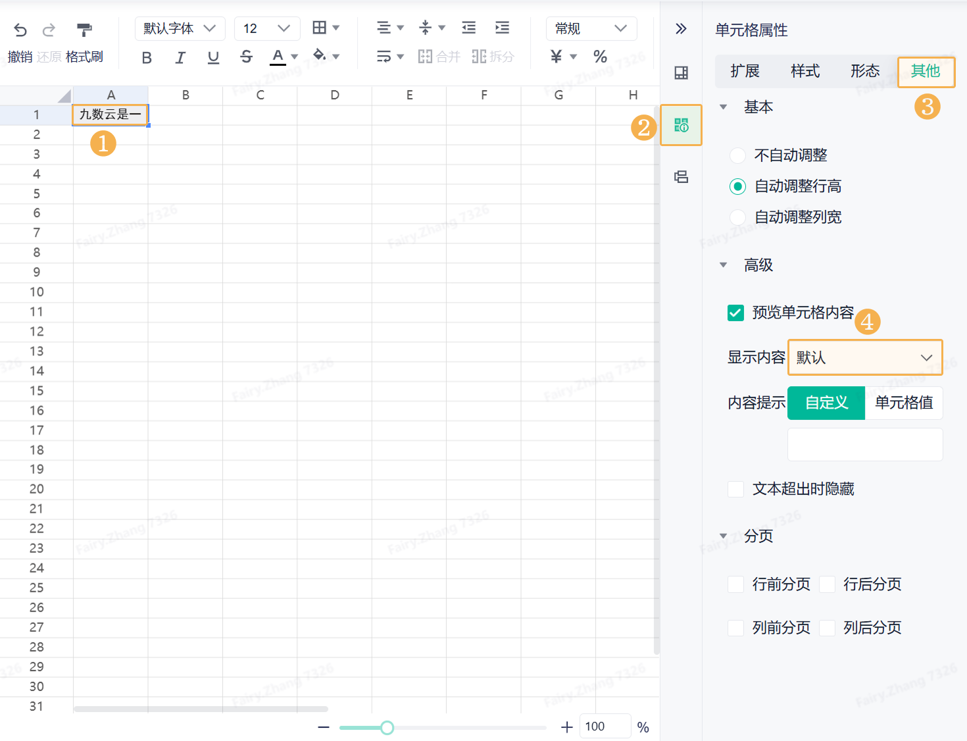Viewport: 967px width, 741px height.
Task: Open the 默认字体 font dropdown
Action: tap(180, 28)
